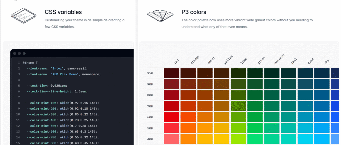Select the red 600 color swatch

coord(171,117)
